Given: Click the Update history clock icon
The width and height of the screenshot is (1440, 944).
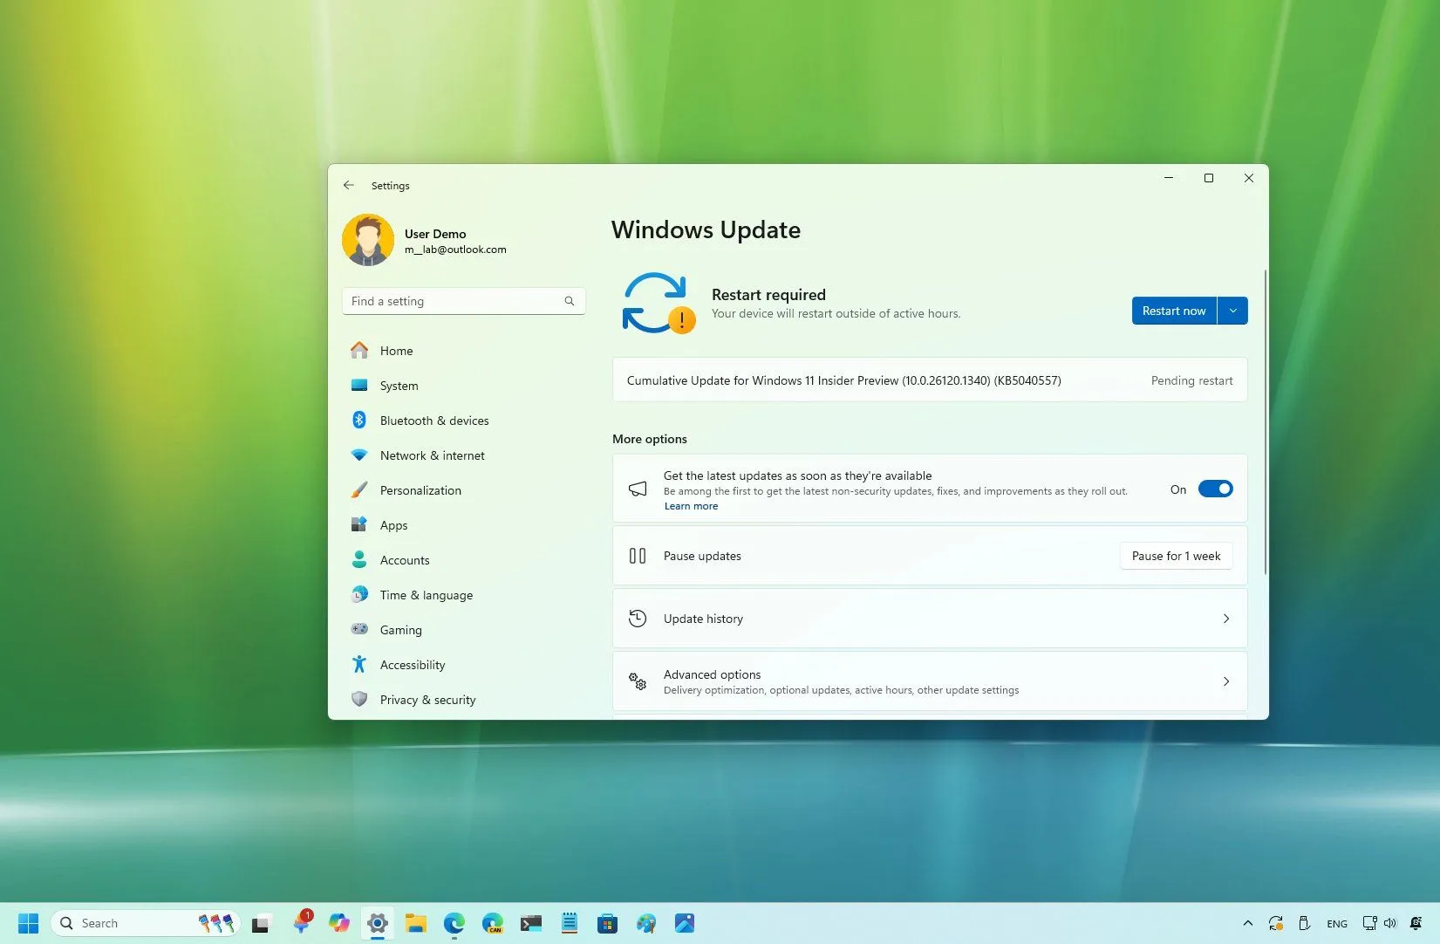Looking at the screenshot, I should pyautogui.click(x=638, y=618).
